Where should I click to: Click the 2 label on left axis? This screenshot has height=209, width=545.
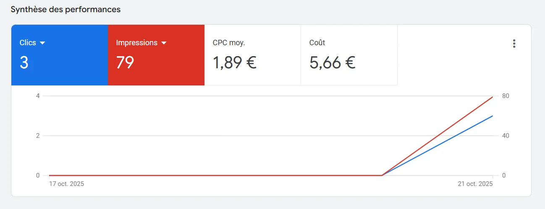click(38, 136)
